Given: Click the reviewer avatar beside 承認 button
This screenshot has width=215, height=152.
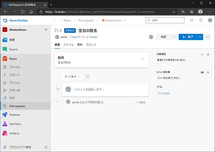Looking at the screenshot, I should pos(151,37).
